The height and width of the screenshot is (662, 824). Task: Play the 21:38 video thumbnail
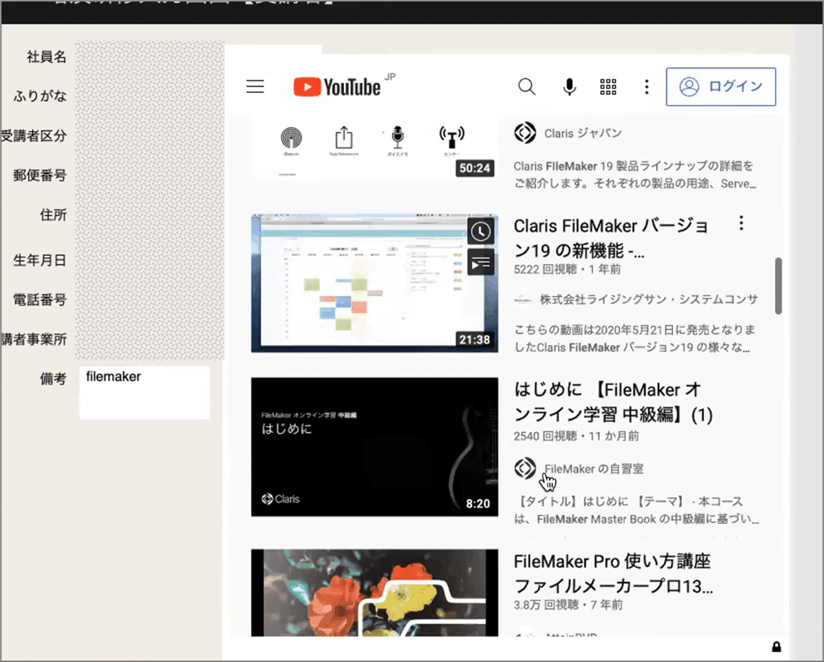pyautogui.click(x=374, y=283)
